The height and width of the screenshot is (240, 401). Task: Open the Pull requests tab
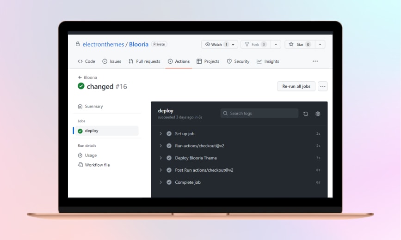coord(144,61)
